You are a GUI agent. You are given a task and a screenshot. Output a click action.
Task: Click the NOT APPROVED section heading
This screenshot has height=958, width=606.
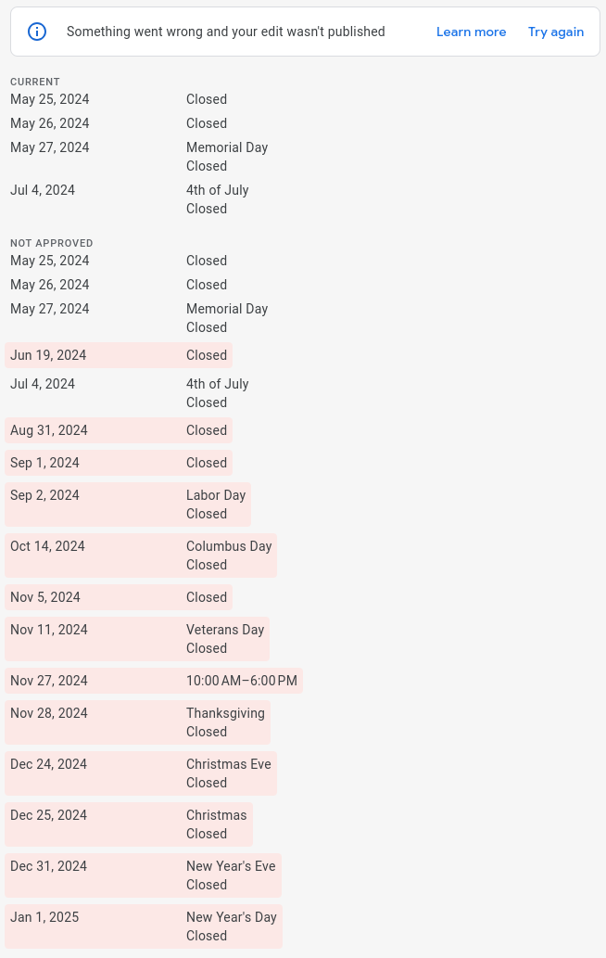click(x=51, y=243)
